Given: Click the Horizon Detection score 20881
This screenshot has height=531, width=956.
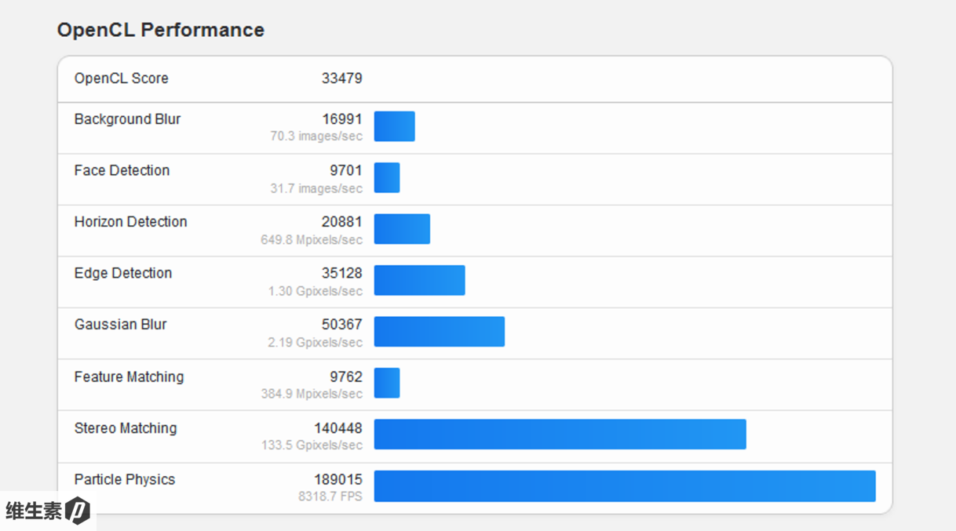Looking at the screenshot, I should [341, 222].
